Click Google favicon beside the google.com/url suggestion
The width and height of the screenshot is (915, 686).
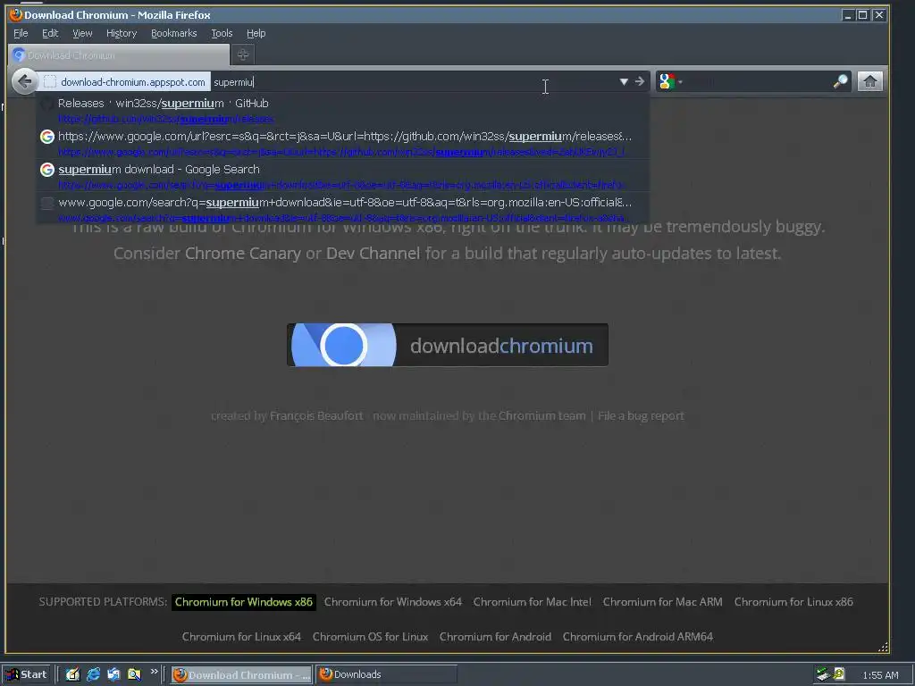tap(47, 137)
